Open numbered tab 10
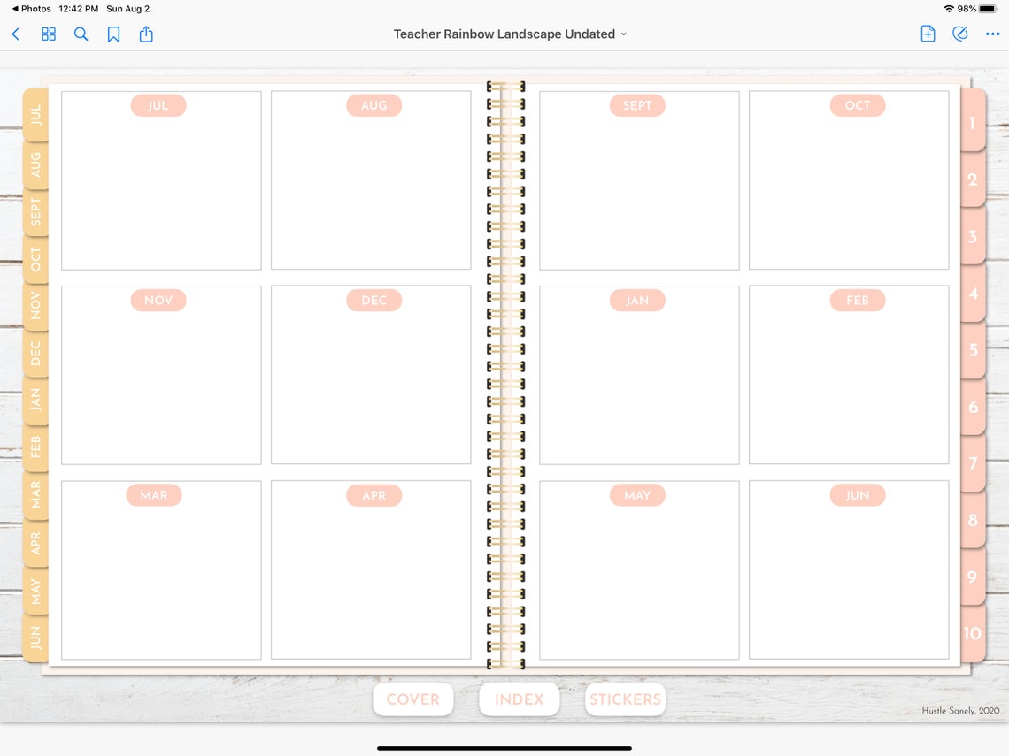This screenshot has width=1009, height=756. 973,633
